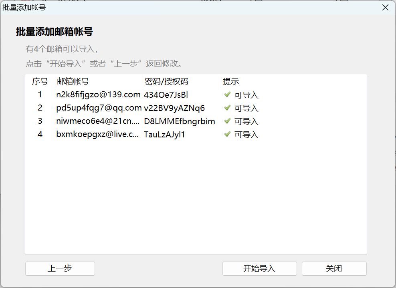Click green checkmark in the bxmkoepgxz@live row
The height and width of the screenshot is (288, 396).
[228, 134]
